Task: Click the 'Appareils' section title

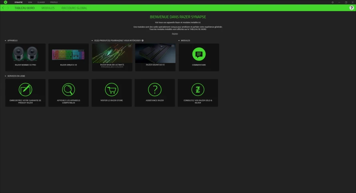Action: pos(12,41)
